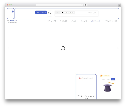Screen dimensions: 126x107
Task: Open تماس با ما contact menu item
Action: [52, 21]
